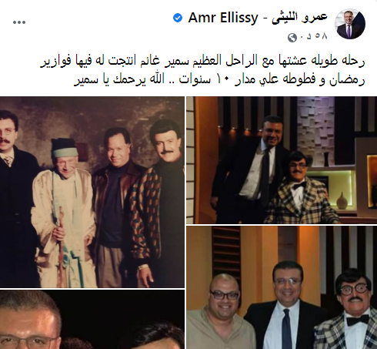Click the globe public-privacy icon

click(292, 38)
